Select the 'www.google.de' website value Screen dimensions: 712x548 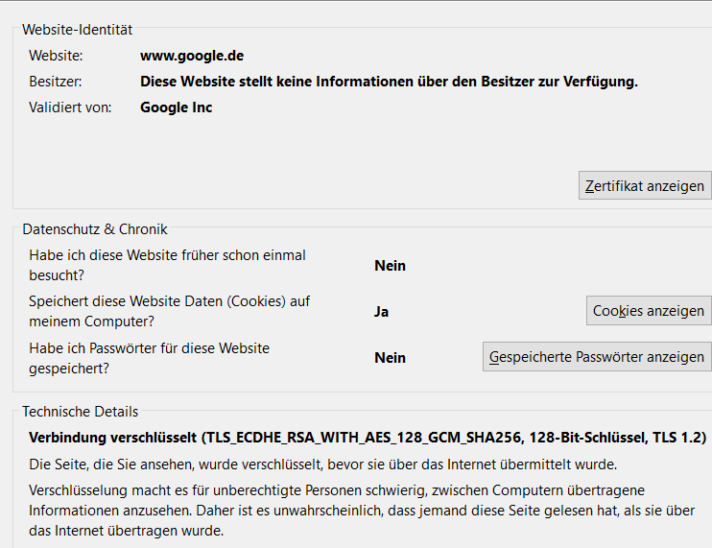pos(192,56)
